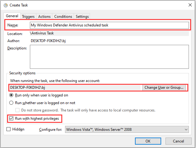Toggle the Do not store password checkbox
Image resolution: width=196 pixels, height=148 pixels.
tap(18, 110)
